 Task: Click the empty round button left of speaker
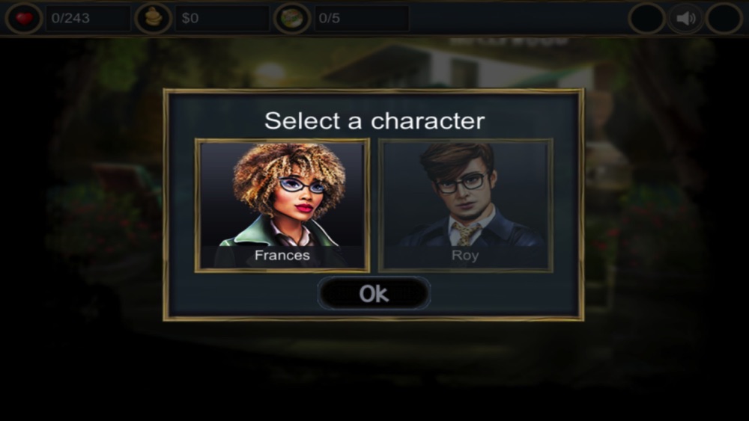click(x=647, y=19)
